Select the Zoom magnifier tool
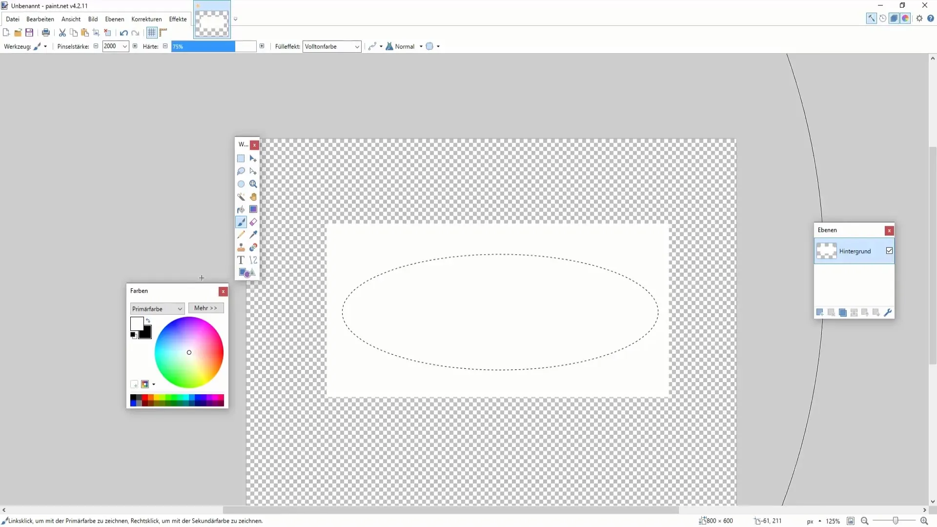The height and width of the screenshot is (527, 937). tap(253, 184)
